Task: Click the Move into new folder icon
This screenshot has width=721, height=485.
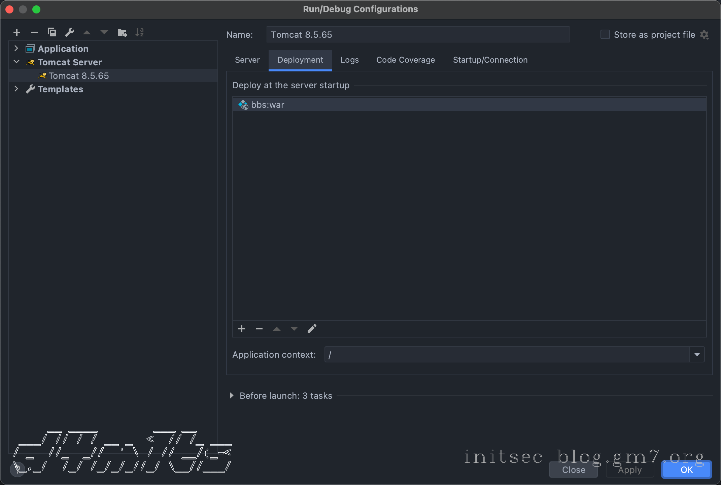Action: coord(122,33)
